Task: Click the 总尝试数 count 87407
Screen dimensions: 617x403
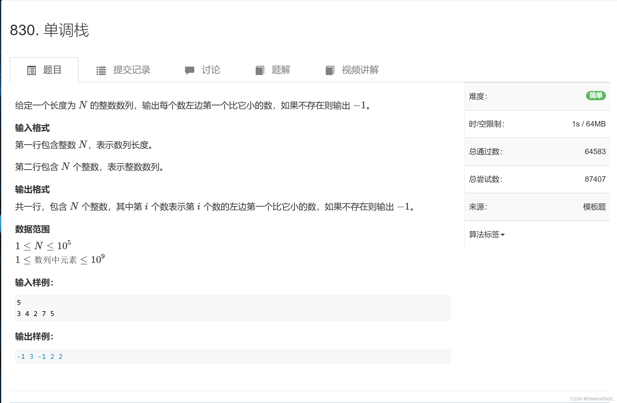Action: 595,179
